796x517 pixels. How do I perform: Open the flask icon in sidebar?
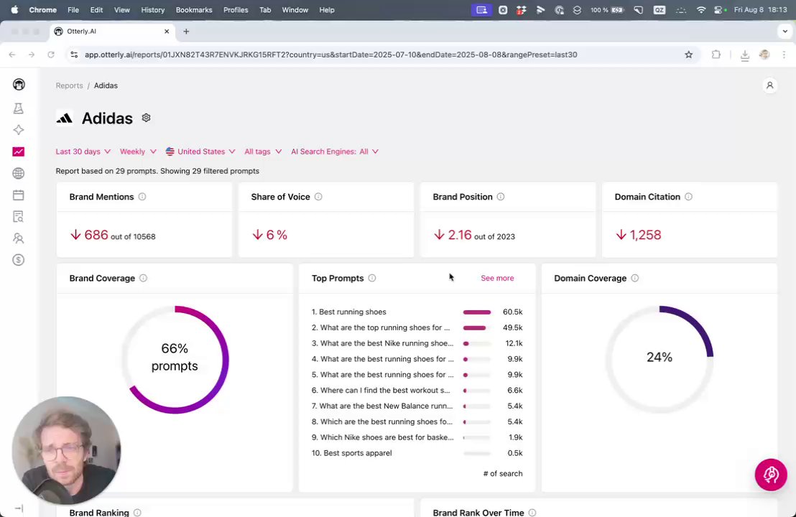pyautogui.click(x=18, y=108)
